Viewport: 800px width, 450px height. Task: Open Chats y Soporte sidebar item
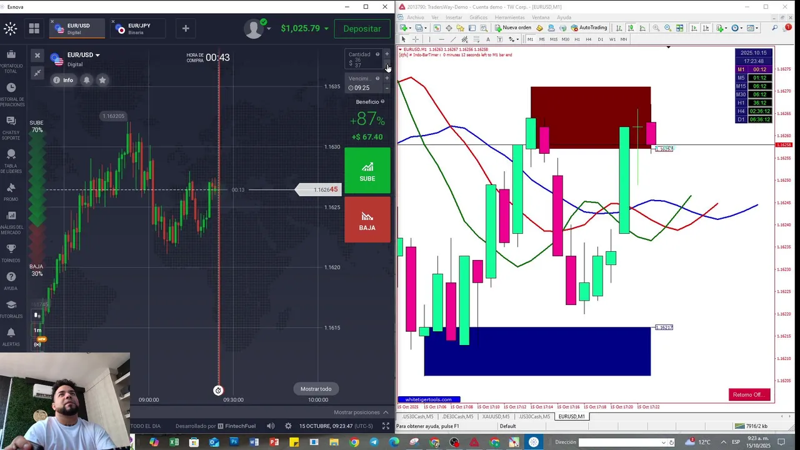pos(11,127)
